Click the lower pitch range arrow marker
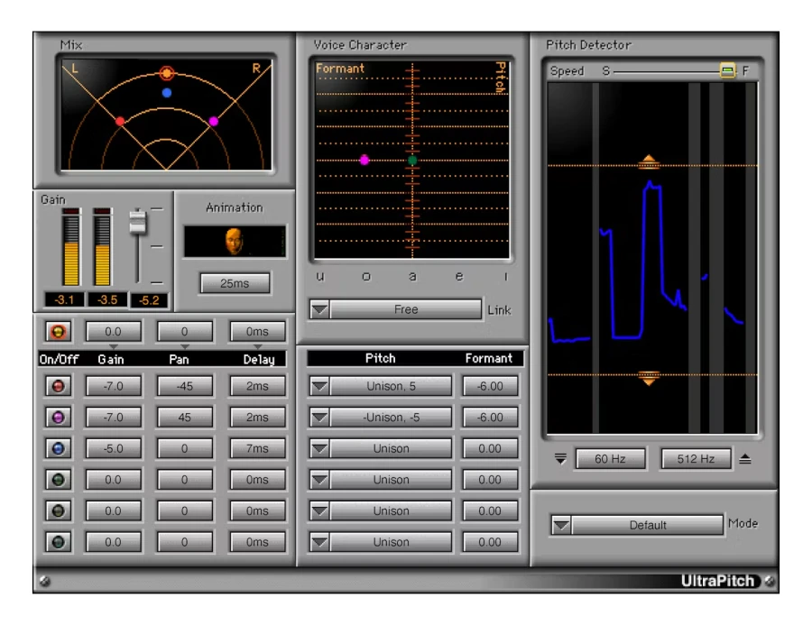 tap(649, 379)
